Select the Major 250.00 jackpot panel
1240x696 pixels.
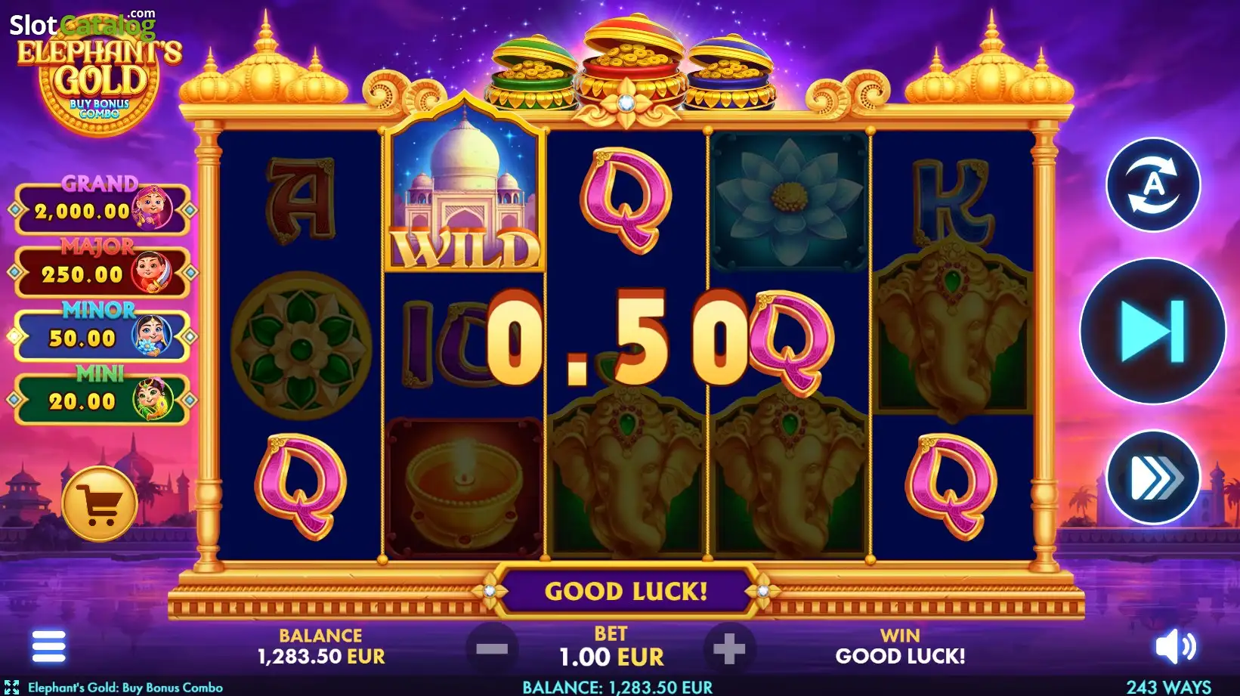[x=102, y=268]
